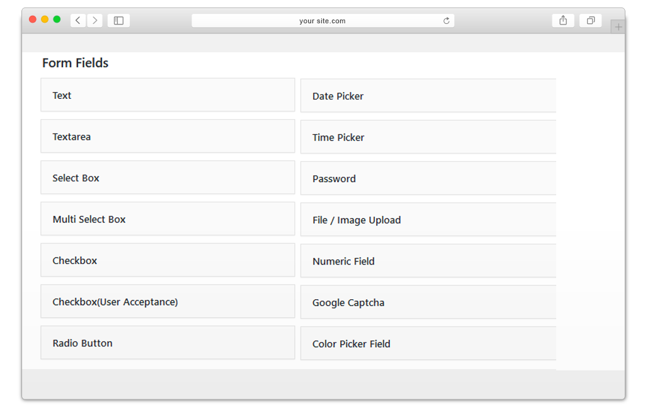Select the Date Picker field
The height and width of the screenshot is (405, 645).
(x=428, y=96)
